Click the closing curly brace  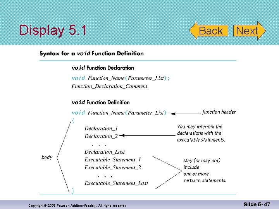(73, 191)
